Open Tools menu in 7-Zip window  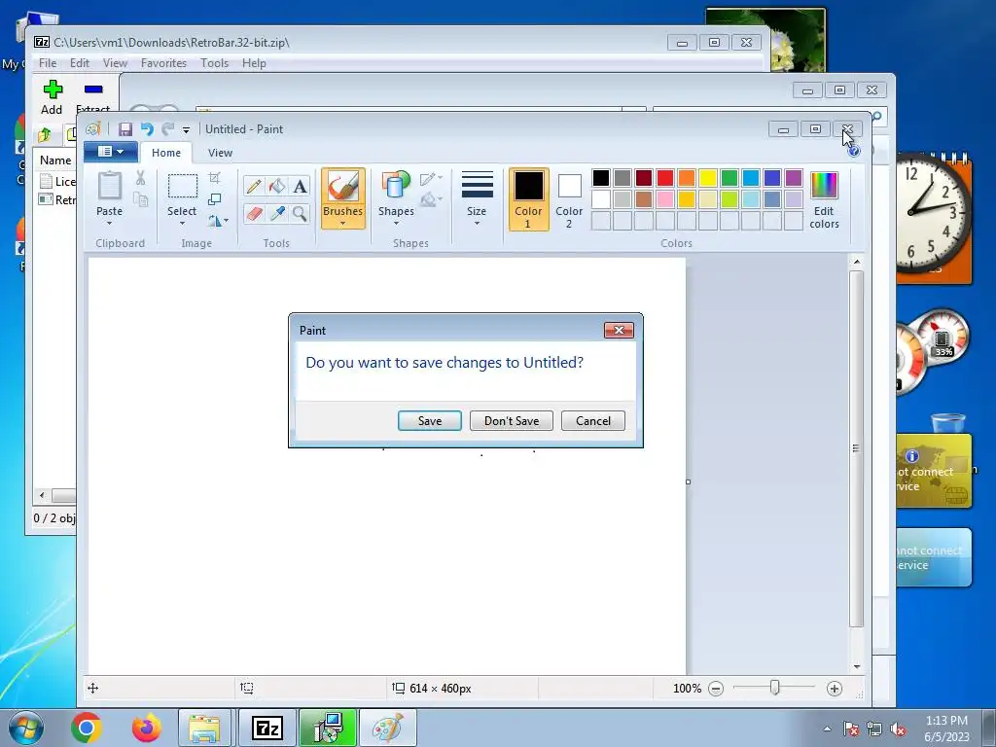pos(214,63)
